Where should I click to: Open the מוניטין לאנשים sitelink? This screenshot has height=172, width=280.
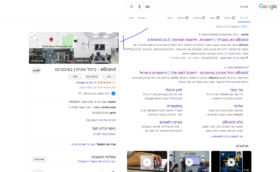coord(171,122)
